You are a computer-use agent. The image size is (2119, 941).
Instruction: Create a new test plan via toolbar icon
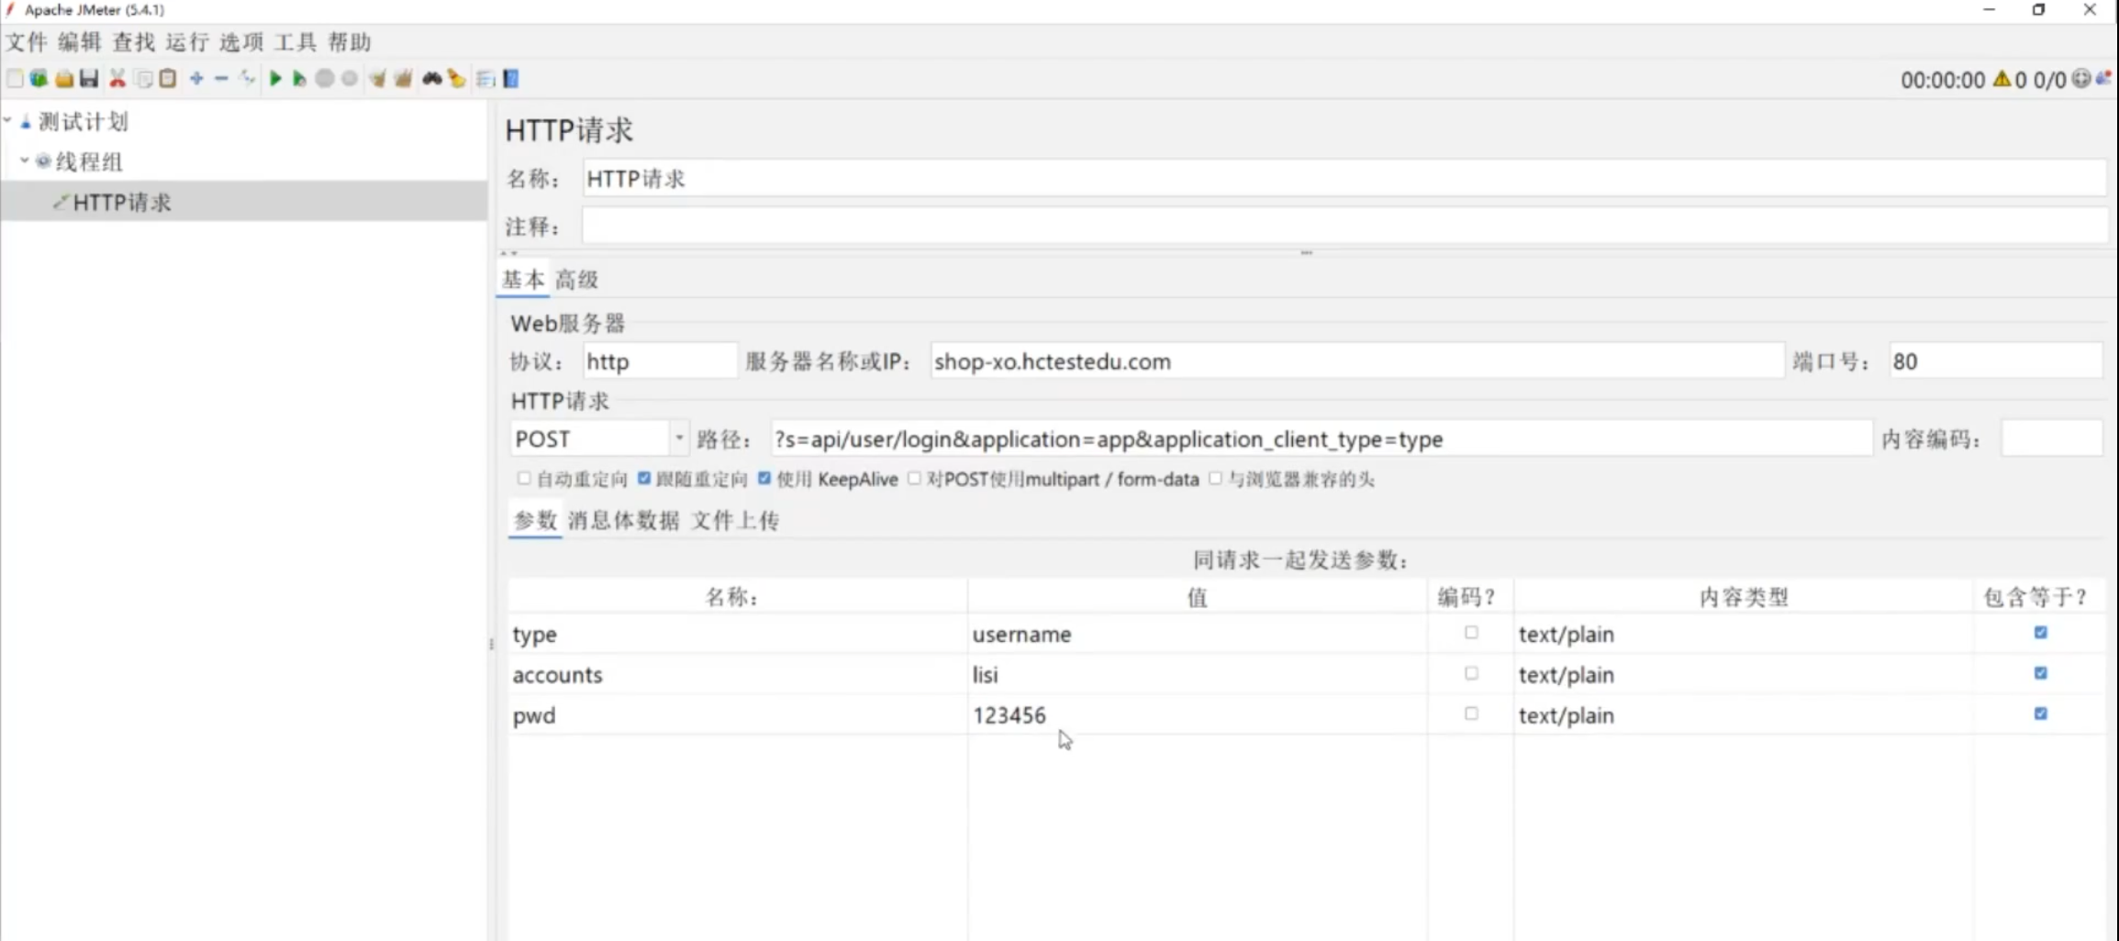pyautogui.click(x=15, y=79)
